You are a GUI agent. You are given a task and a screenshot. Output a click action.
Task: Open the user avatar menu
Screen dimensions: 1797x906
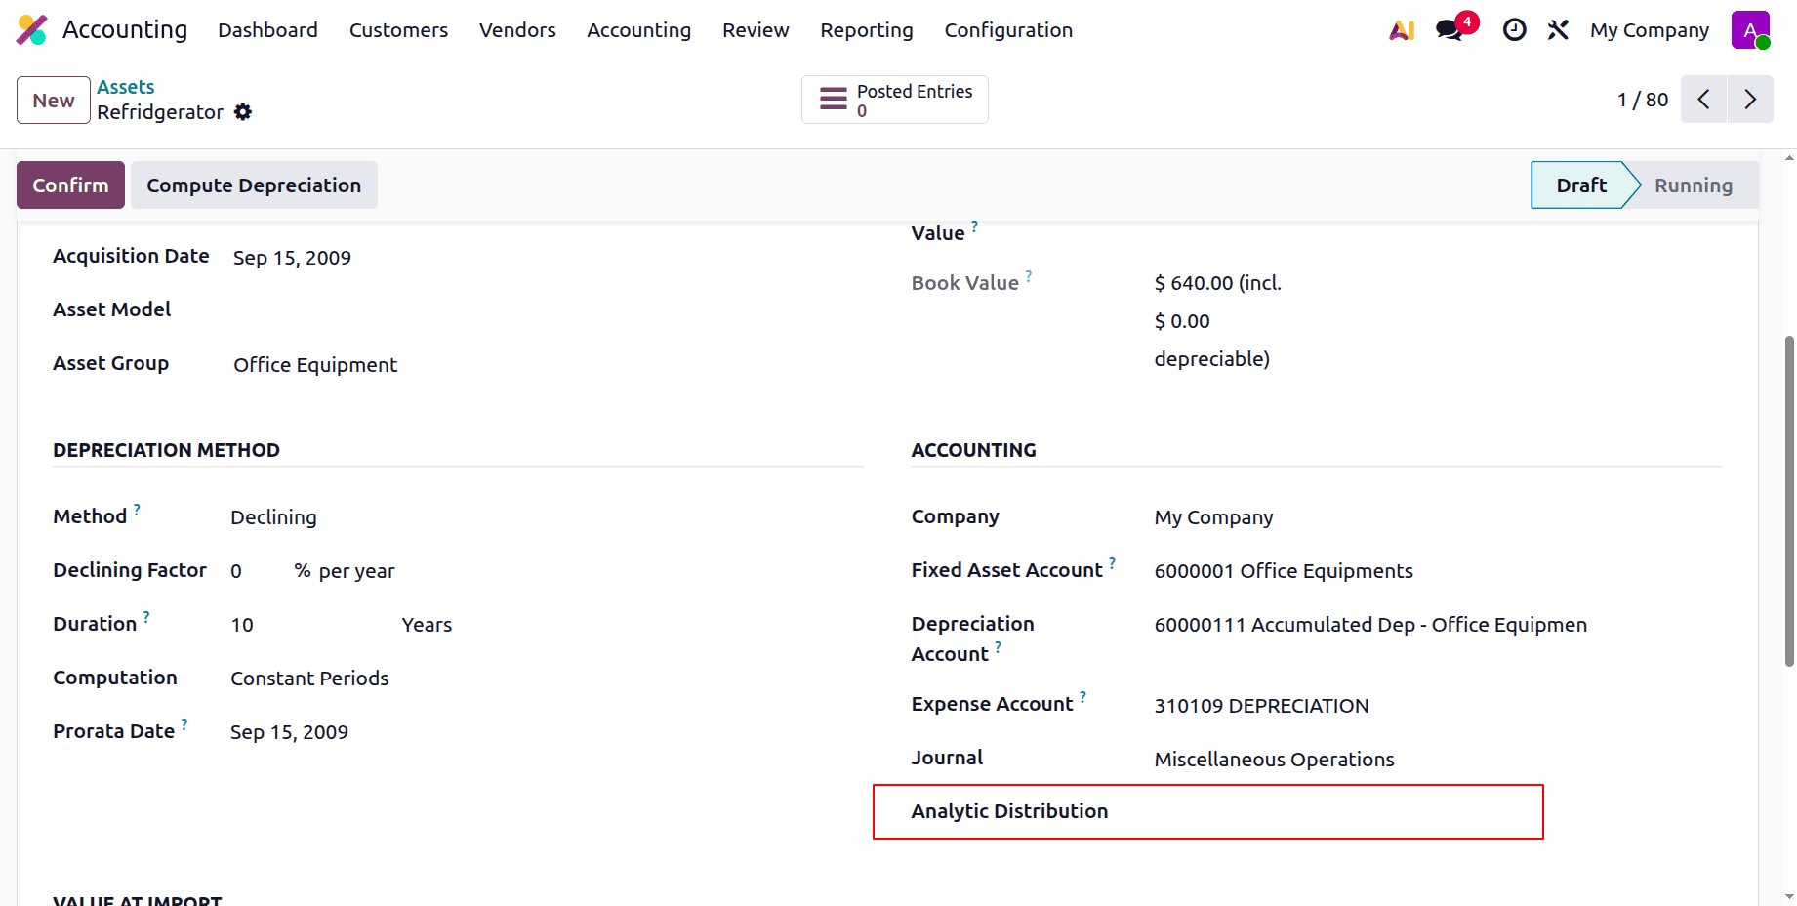(x=1750, y=30)
